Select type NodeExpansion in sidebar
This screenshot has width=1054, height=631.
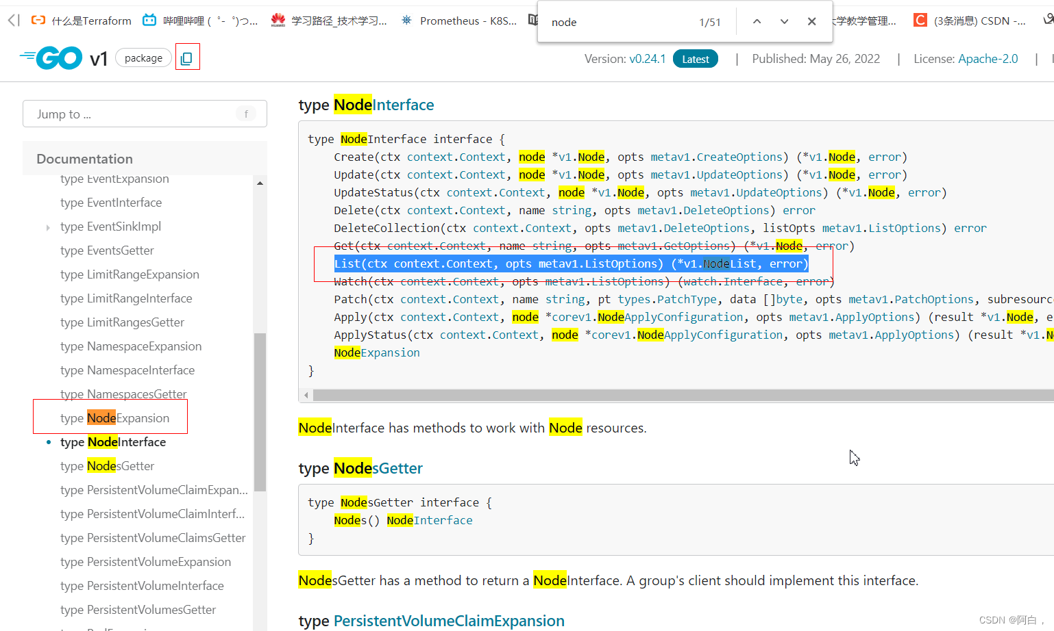tap(114, 418)
